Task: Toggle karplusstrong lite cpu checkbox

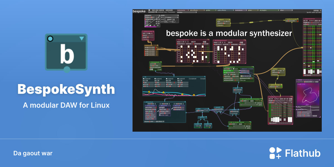Action: coord(240,80)
